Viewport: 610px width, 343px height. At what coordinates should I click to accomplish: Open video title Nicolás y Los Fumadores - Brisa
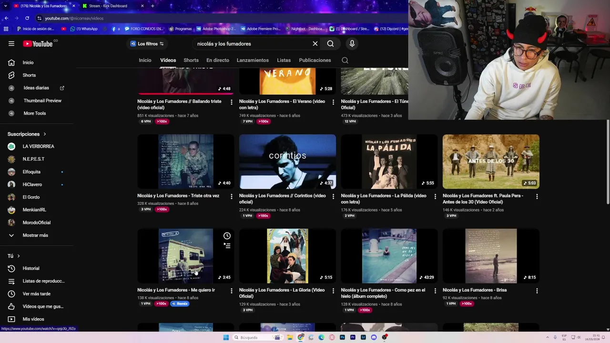coord(475,290)
